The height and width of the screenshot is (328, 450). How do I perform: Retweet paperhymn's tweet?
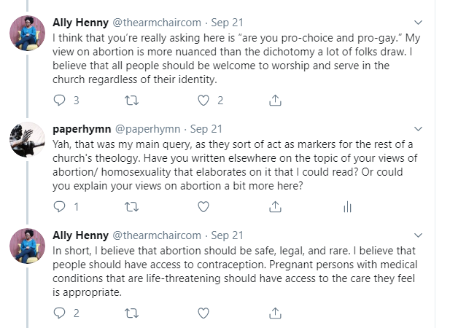(x=133, y=207)
